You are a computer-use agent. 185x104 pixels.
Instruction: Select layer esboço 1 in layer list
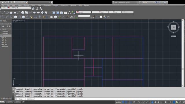(x=6, y=31)
